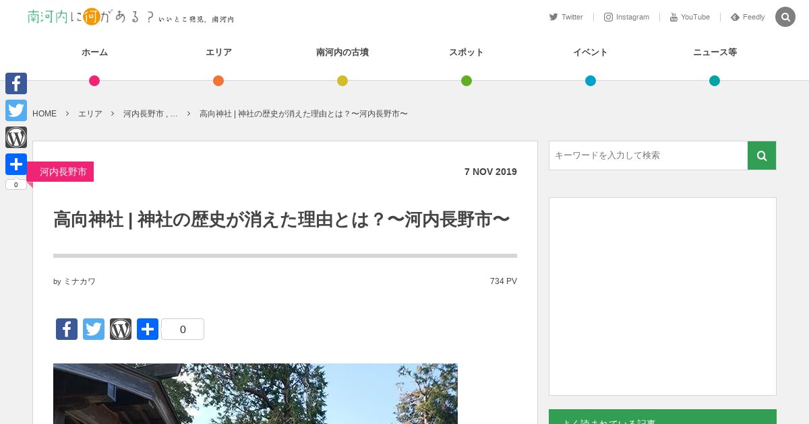The image size is (809, 424).
Task: Open the author link ミナカワ
Action: [80, 281]
